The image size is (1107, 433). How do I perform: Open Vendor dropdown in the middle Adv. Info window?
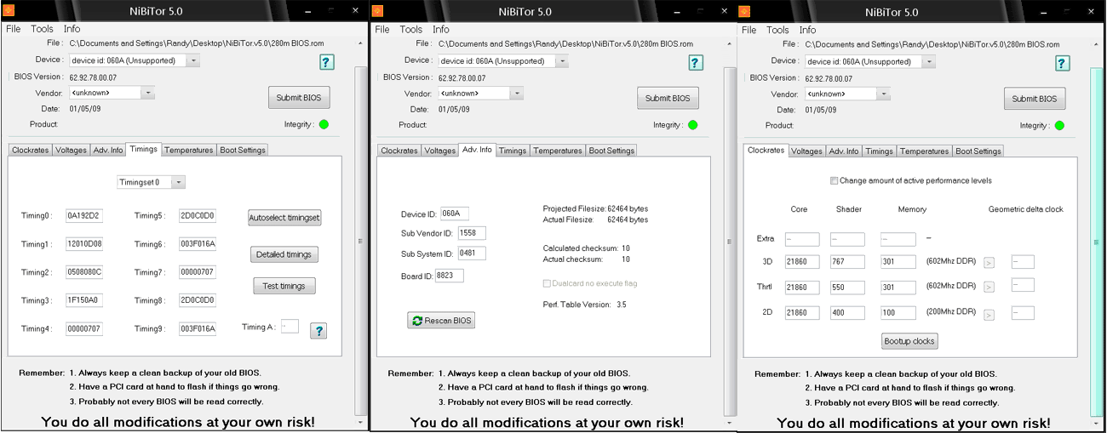pyautogui.click(x=516, y=94)
